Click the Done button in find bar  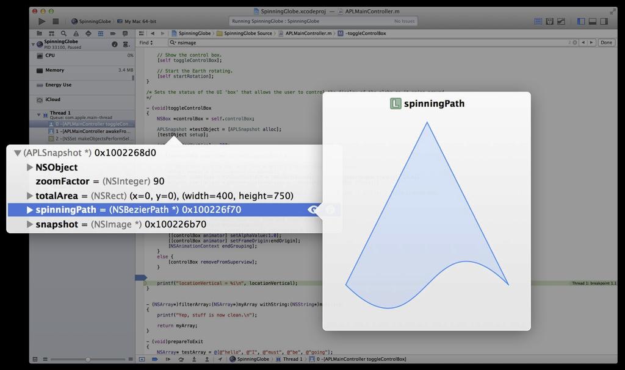coord(606,43)
